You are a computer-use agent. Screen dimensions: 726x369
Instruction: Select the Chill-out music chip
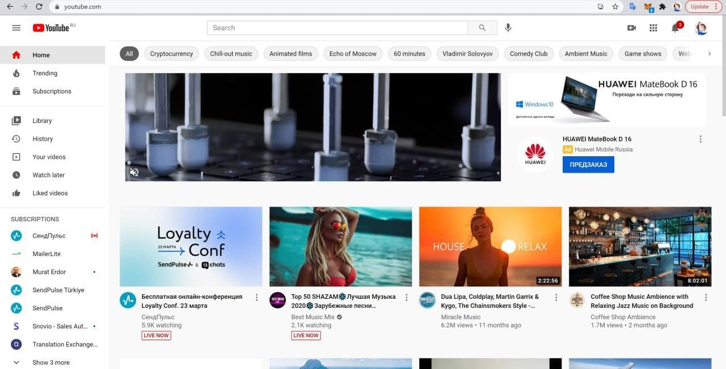231,54
